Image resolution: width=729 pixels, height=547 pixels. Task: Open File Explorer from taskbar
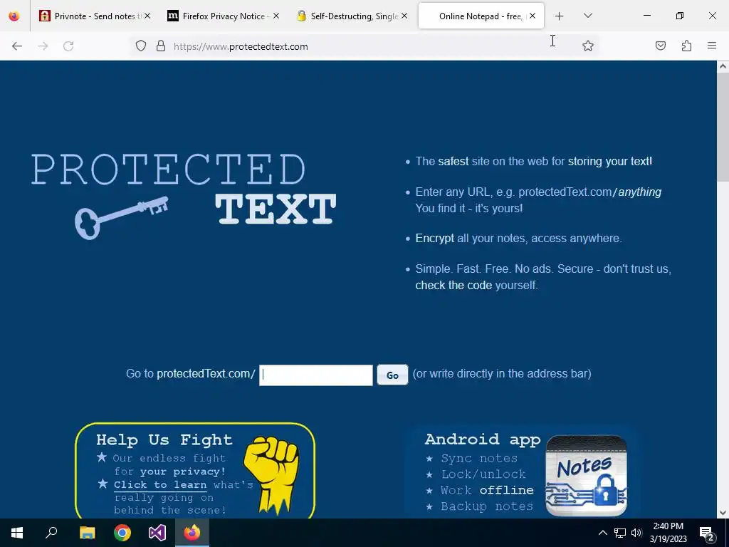point(87,533)
